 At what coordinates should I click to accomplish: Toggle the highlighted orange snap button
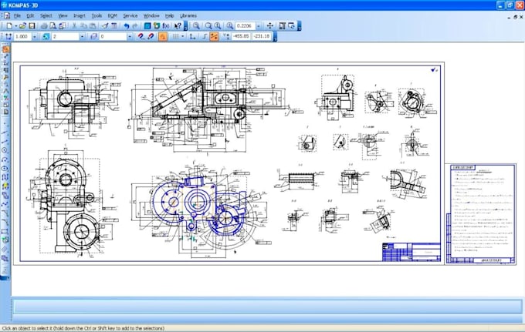pyautogui.click(x=163, y=36)
